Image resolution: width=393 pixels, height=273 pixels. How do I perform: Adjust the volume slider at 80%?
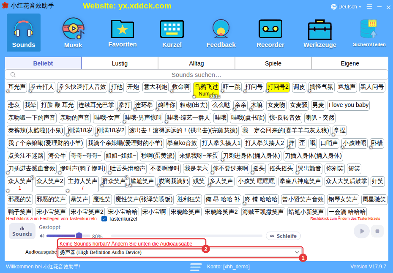pyautogui.click(x=79, y=236)
